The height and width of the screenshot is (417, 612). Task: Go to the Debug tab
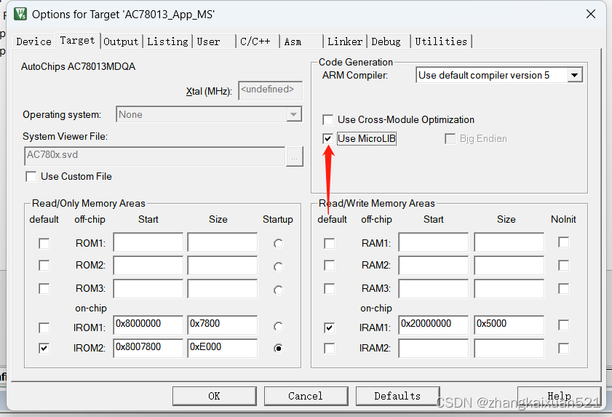point(389,41)
